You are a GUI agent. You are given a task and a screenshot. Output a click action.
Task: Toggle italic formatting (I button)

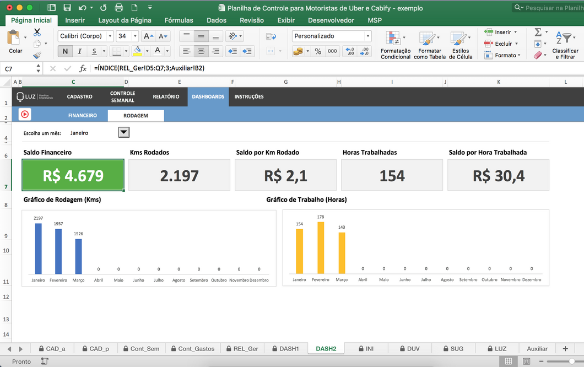[x=79, y=51]
